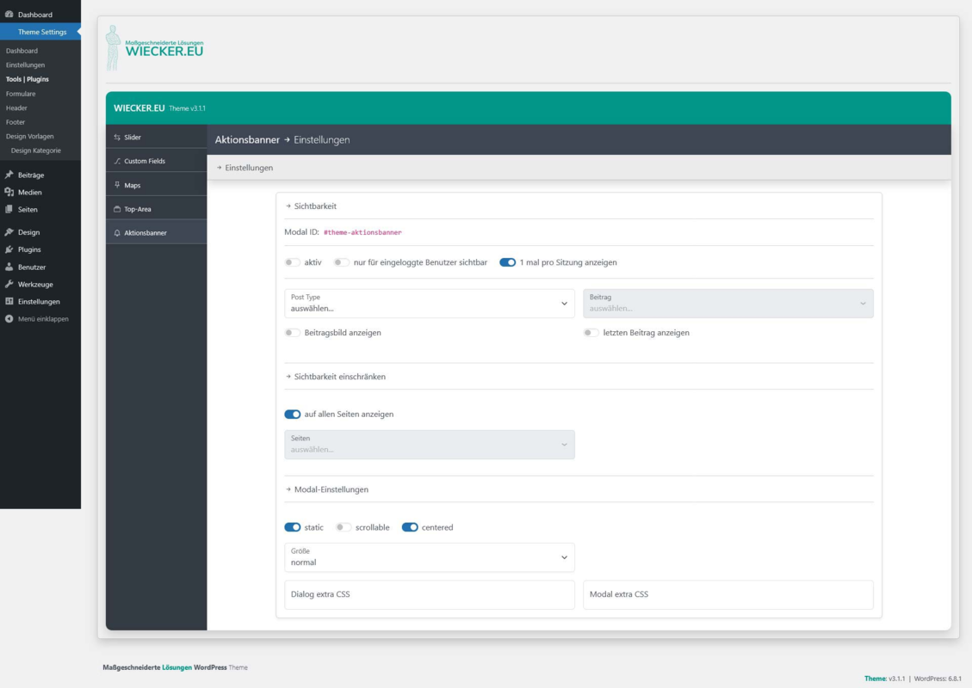Open the Beiträge pin icon
The height and width of the screenshot is (688, 972).
coord(9,175)
